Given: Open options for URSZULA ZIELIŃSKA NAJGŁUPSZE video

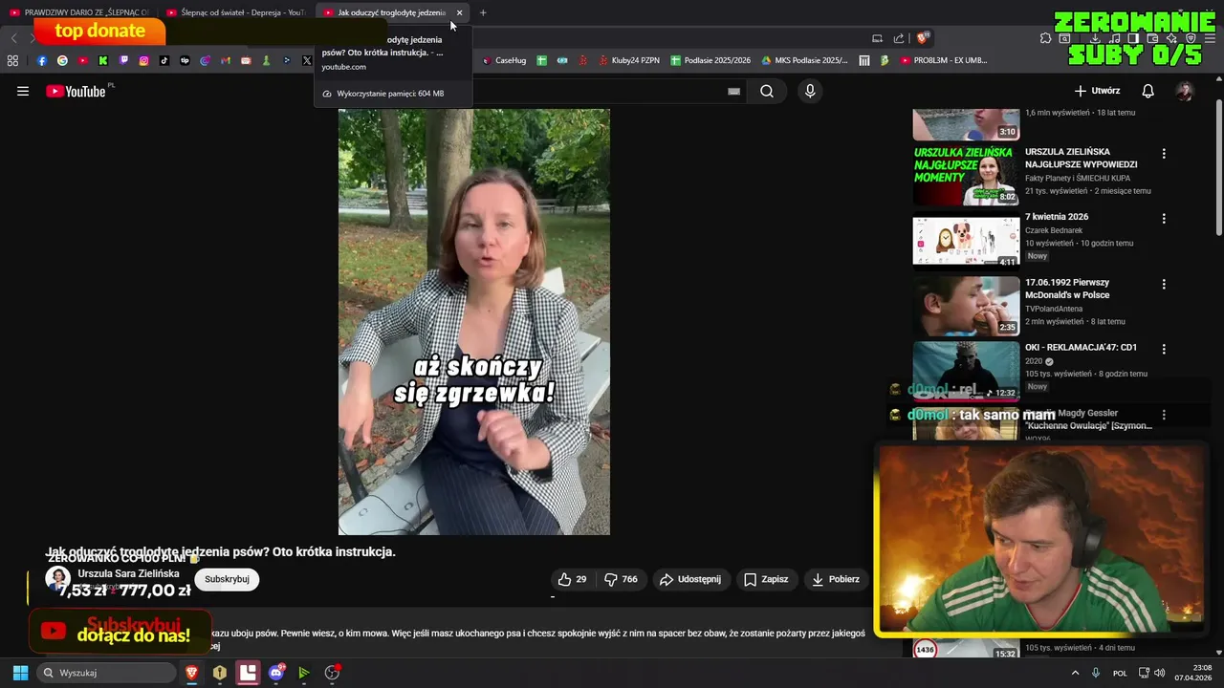Looking at the screenshot, I should pyautogui.click(x=1164, y=153).
